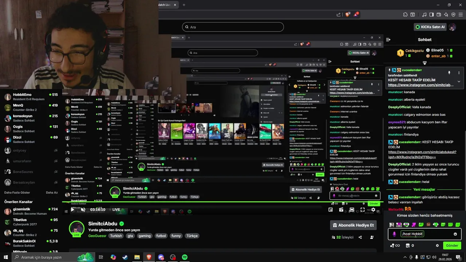The height and width of the screenshot is (262, 466).
Task: Click the music note media control icon
Action: coord(424,15)
